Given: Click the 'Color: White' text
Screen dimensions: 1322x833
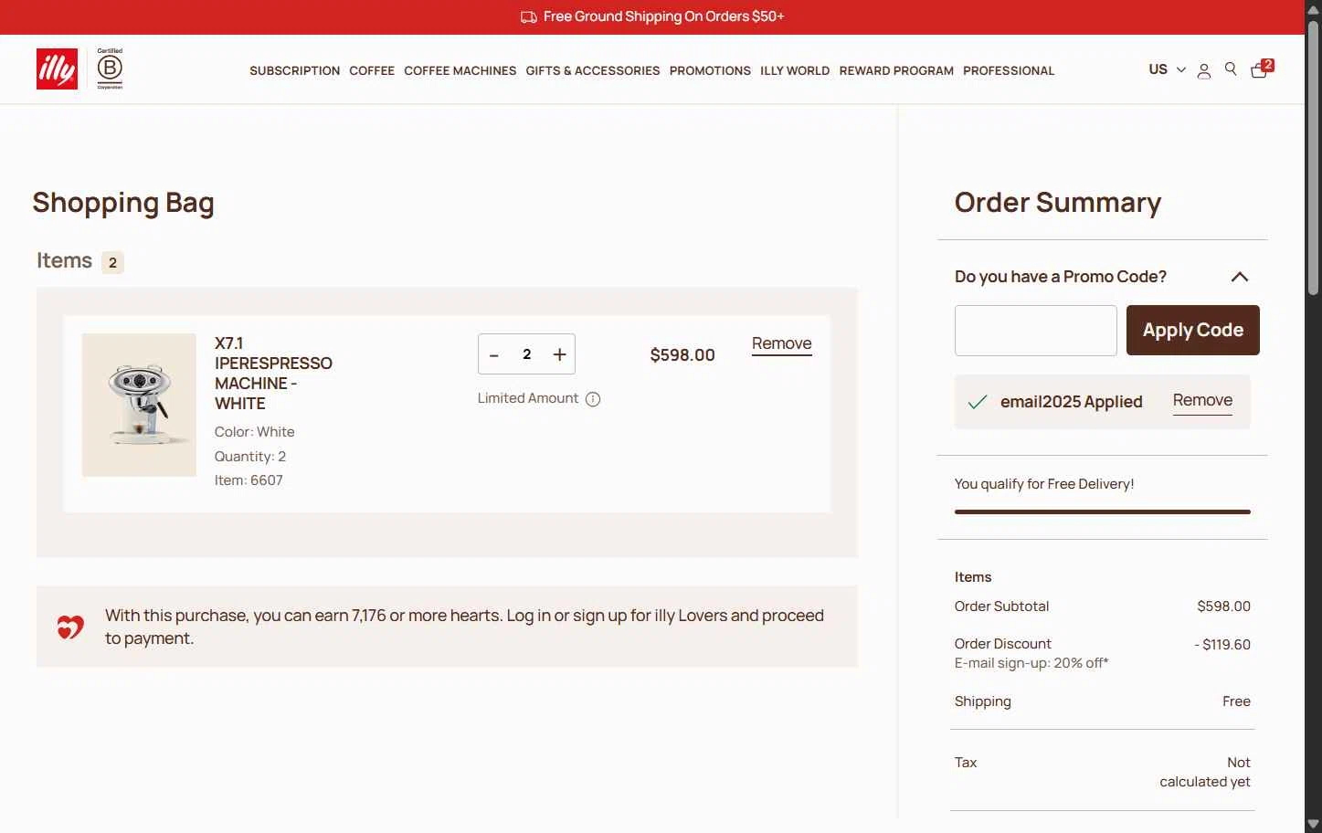Looking at the screenshot, I should 254,432.
